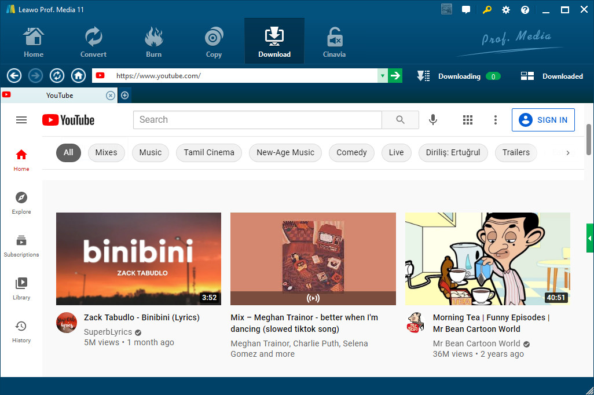Viewport: 594px width, 395px height.
Task: Select the Download module tab
Action: click(274, 41)
